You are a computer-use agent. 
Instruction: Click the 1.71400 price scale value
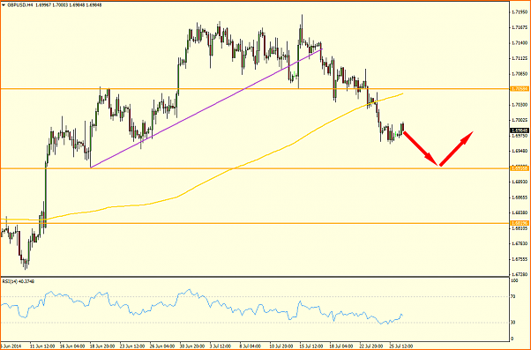(x=520, y=42)
